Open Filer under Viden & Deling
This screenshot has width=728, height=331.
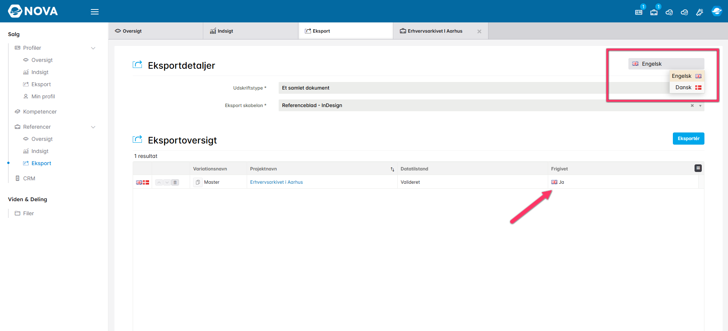point(29,213)
